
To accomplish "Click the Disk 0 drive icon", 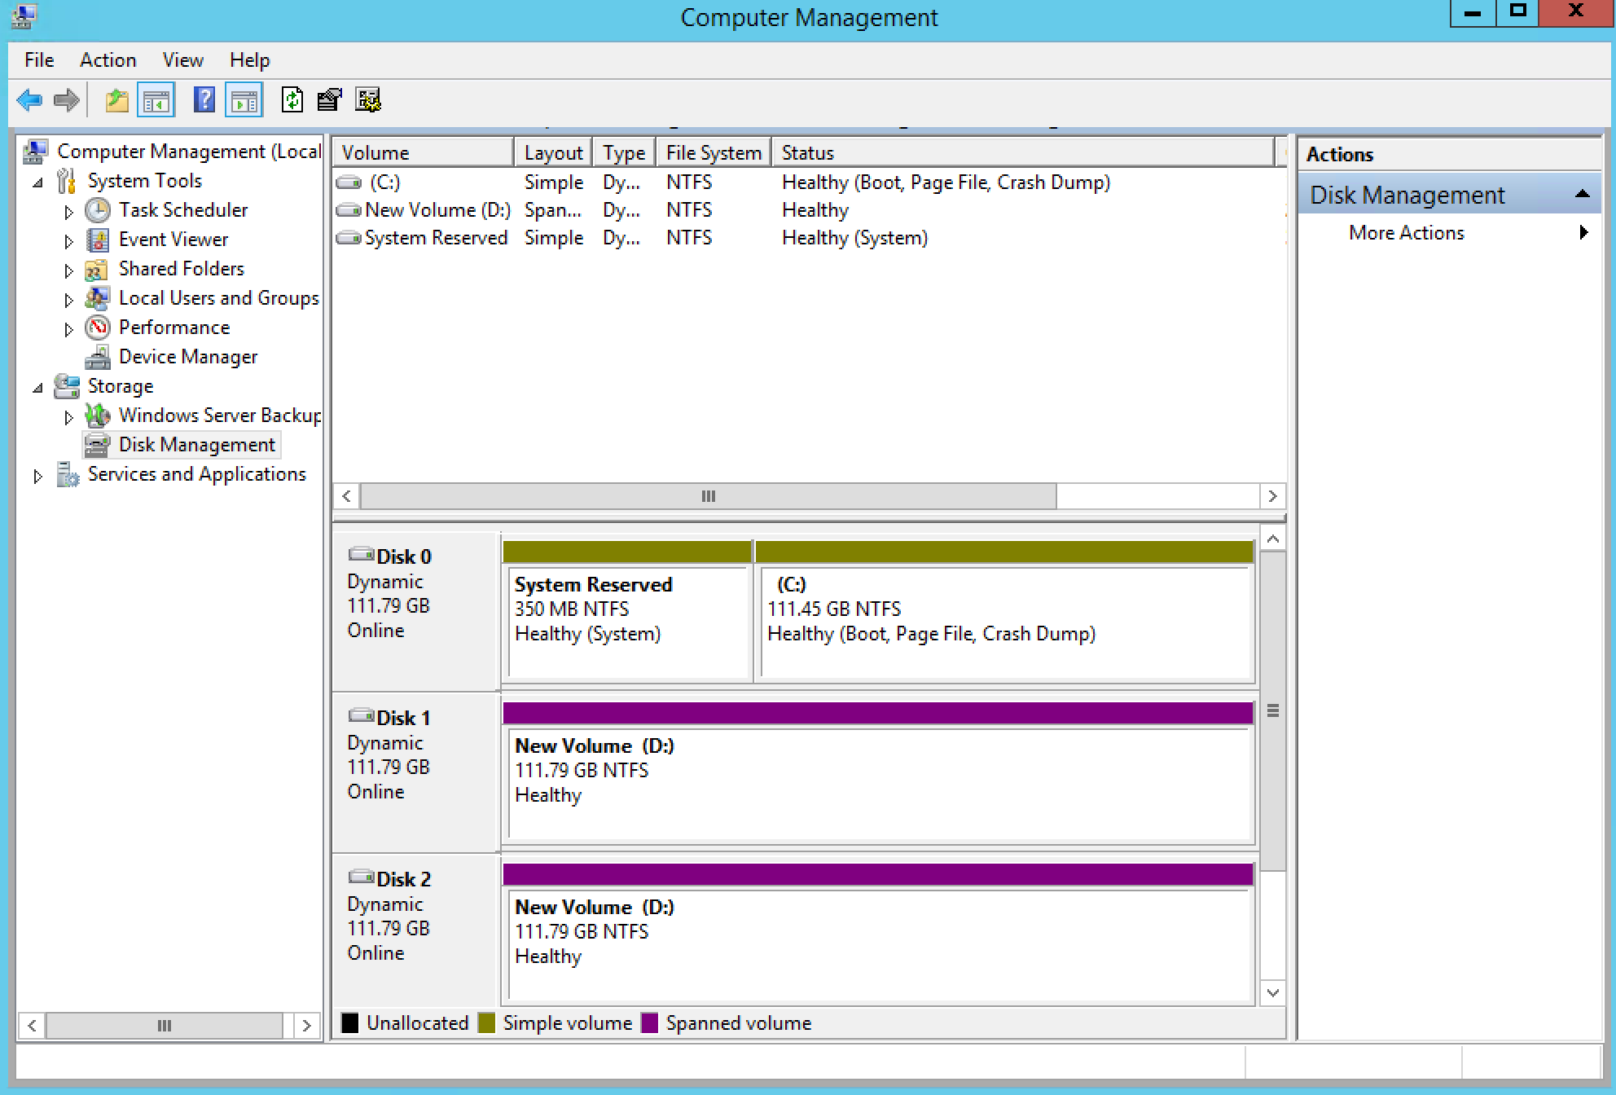I will point(361,555).
